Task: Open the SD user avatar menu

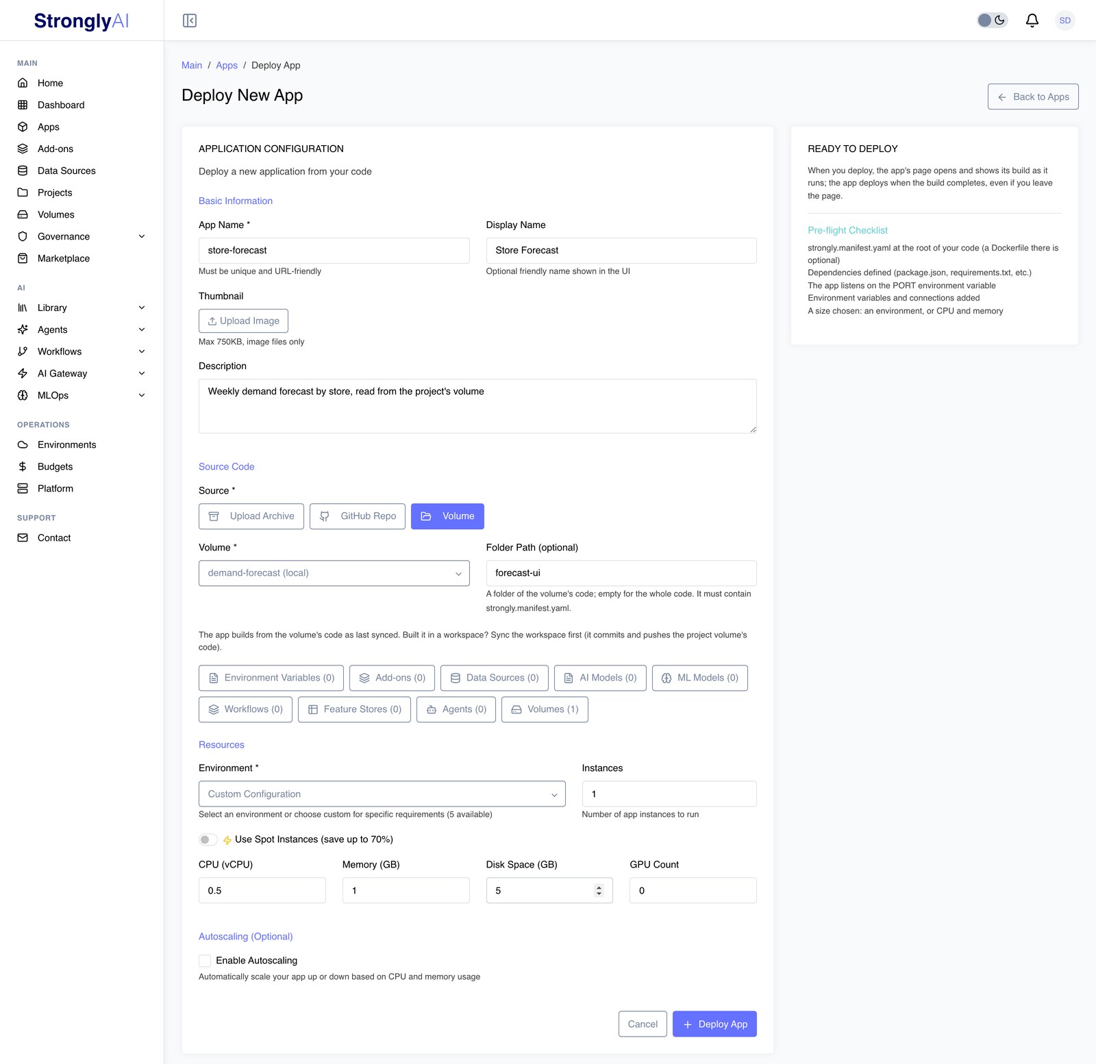Action: (x=1064, y=21)
